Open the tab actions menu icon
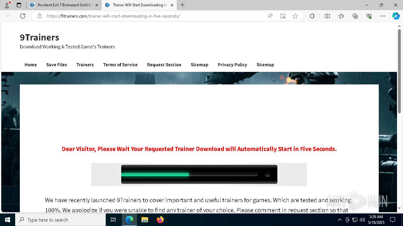403x226 pixels. pyautogui.click(x=19, y=5)
